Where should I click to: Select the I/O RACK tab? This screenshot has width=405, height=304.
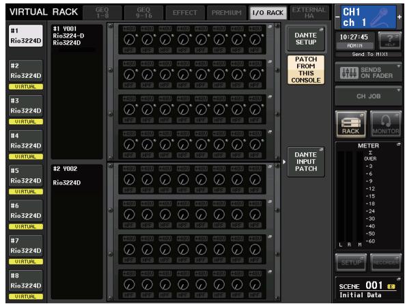pos(268,13)
